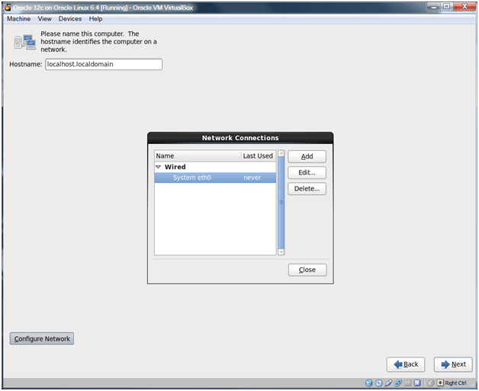Click the USB devices status icon
The image size is (479, 391).
pyautogui.click(x=389, y=383)
